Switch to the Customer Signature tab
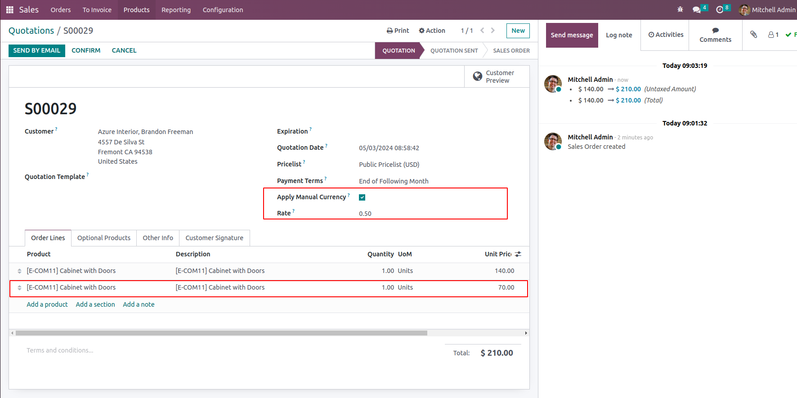Screen dimensions: 797x398 click(x=215, y=238)
